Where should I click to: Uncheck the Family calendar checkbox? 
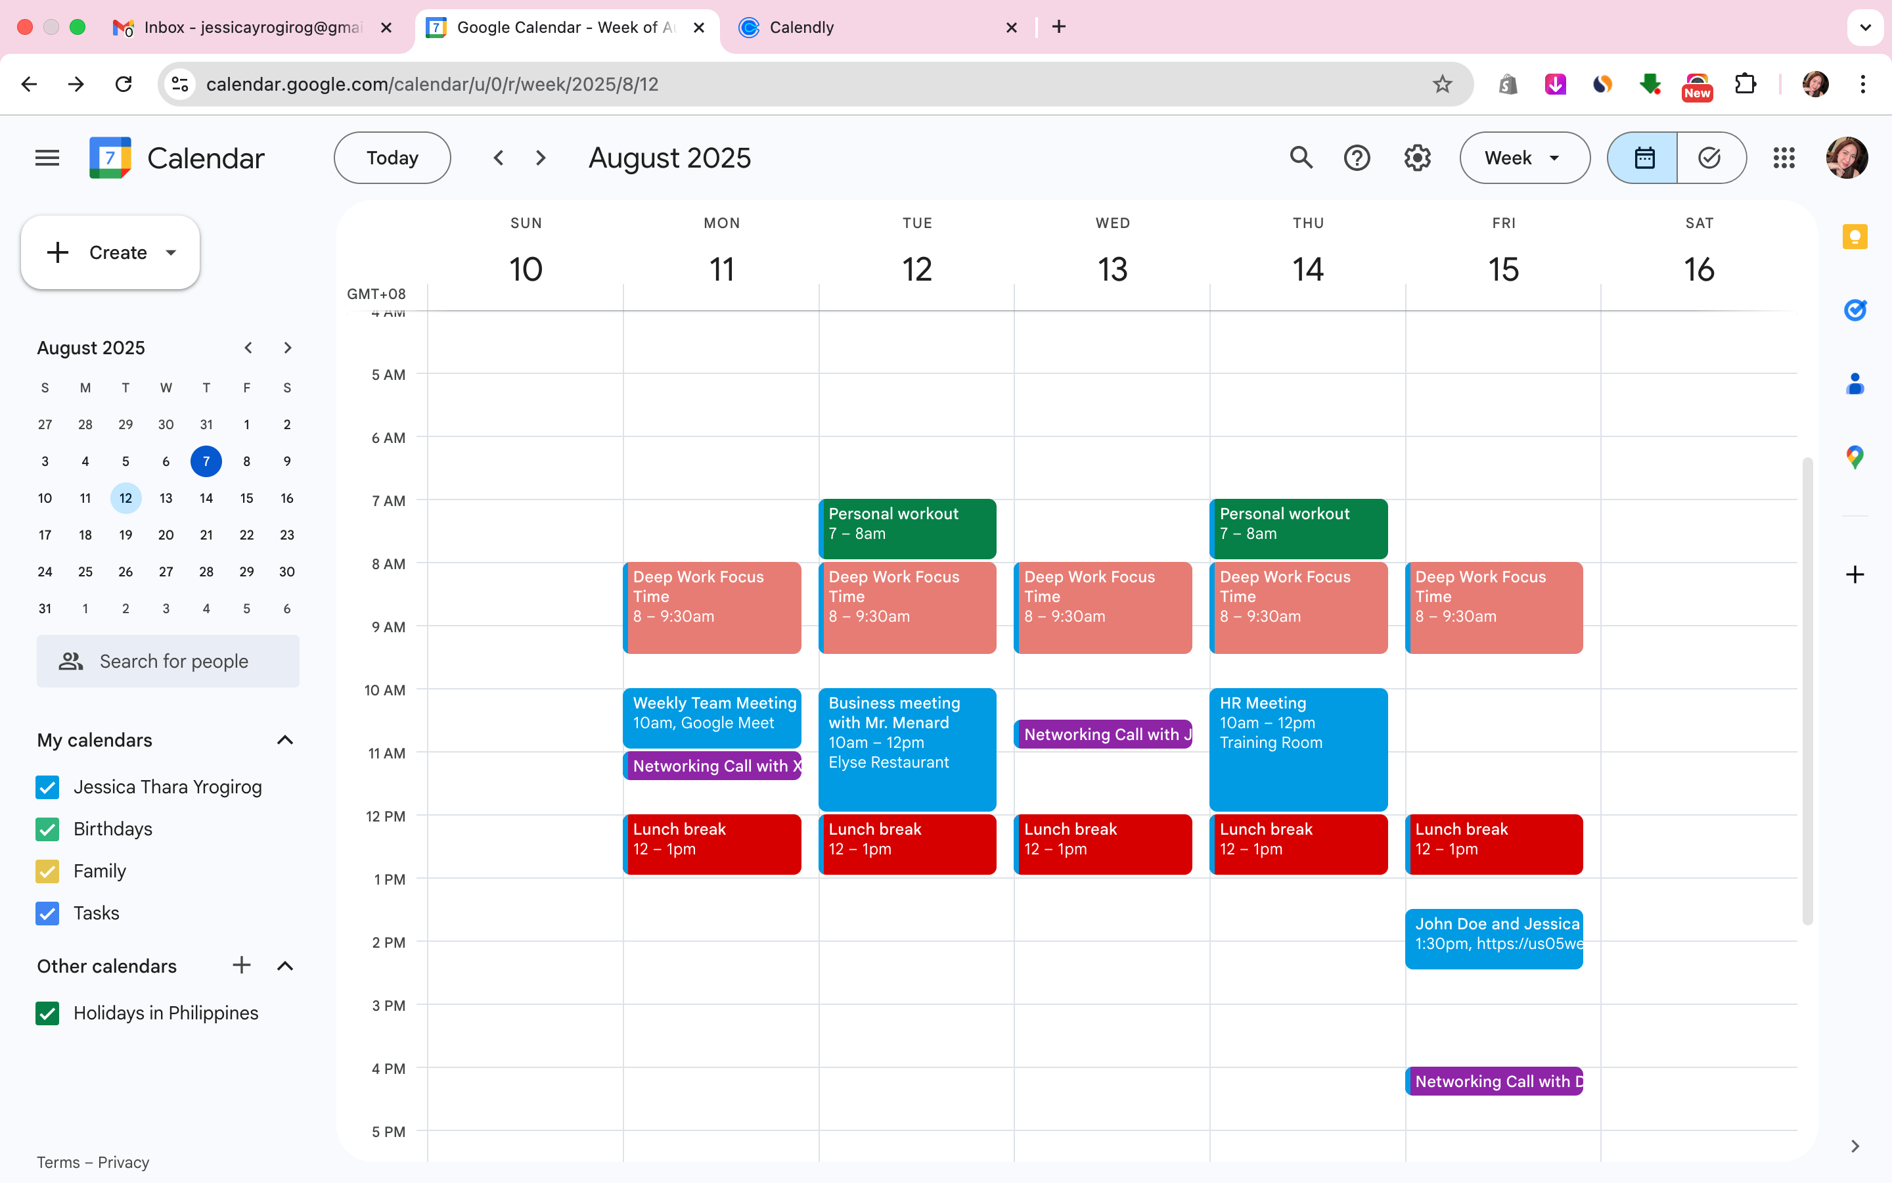click(48, 871)
